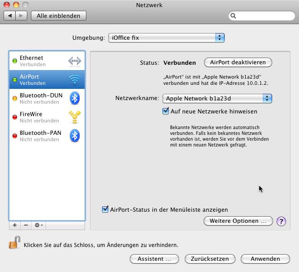This screenshot has height=272, width=299.
Task: Click the Bluetooth icon beside Bluetooth-DUN
Action: 75,98
